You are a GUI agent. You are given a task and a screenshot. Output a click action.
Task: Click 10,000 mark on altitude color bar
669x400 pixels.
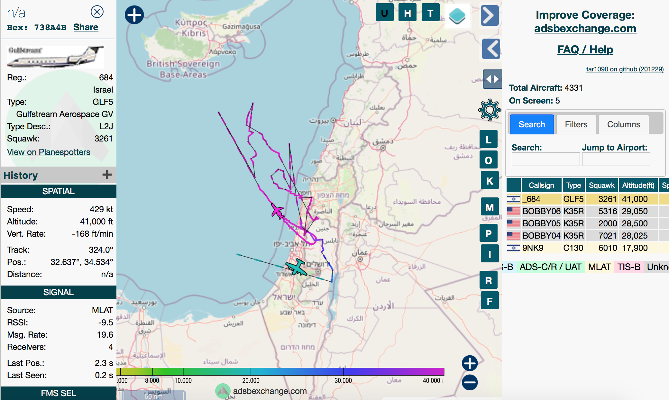coord(183,380)
